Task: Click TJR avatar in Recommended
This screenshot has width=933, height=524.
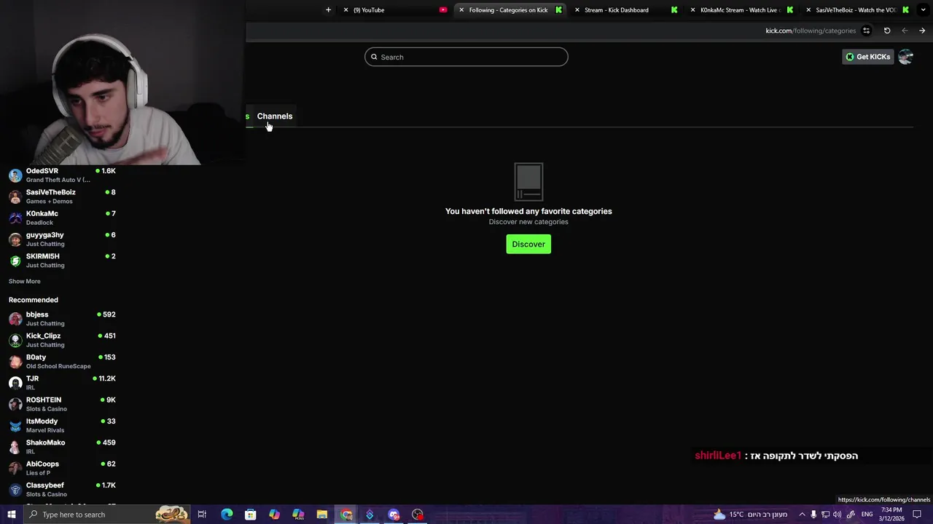Action: [x=15, y=383]
